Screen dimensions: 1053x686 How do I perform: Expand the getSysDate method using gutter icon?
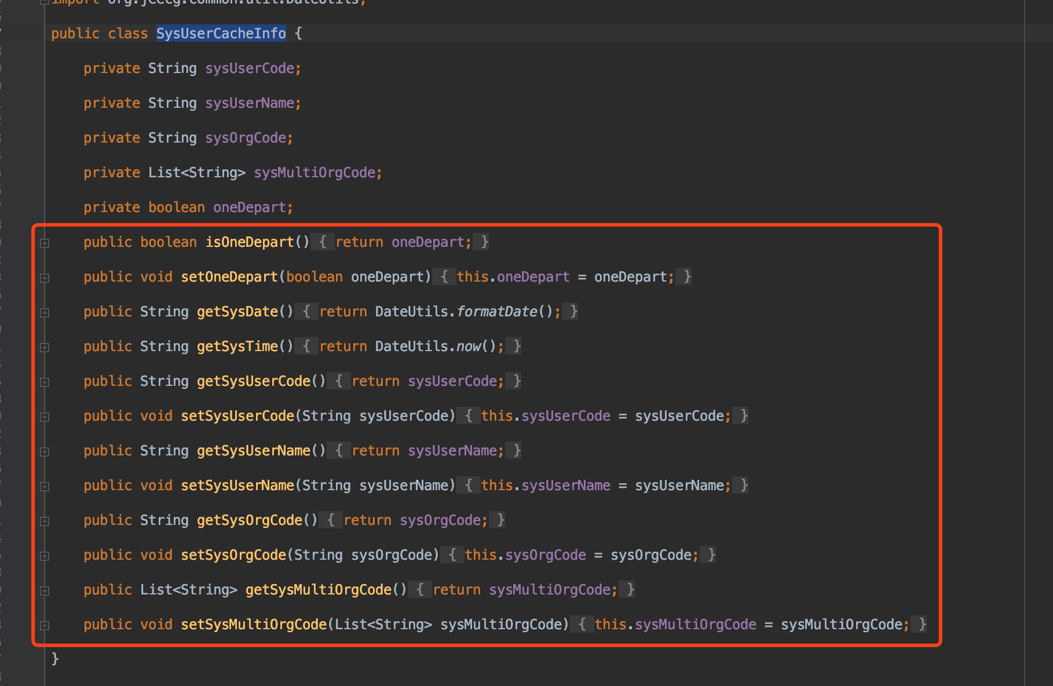tap(45, 312)
